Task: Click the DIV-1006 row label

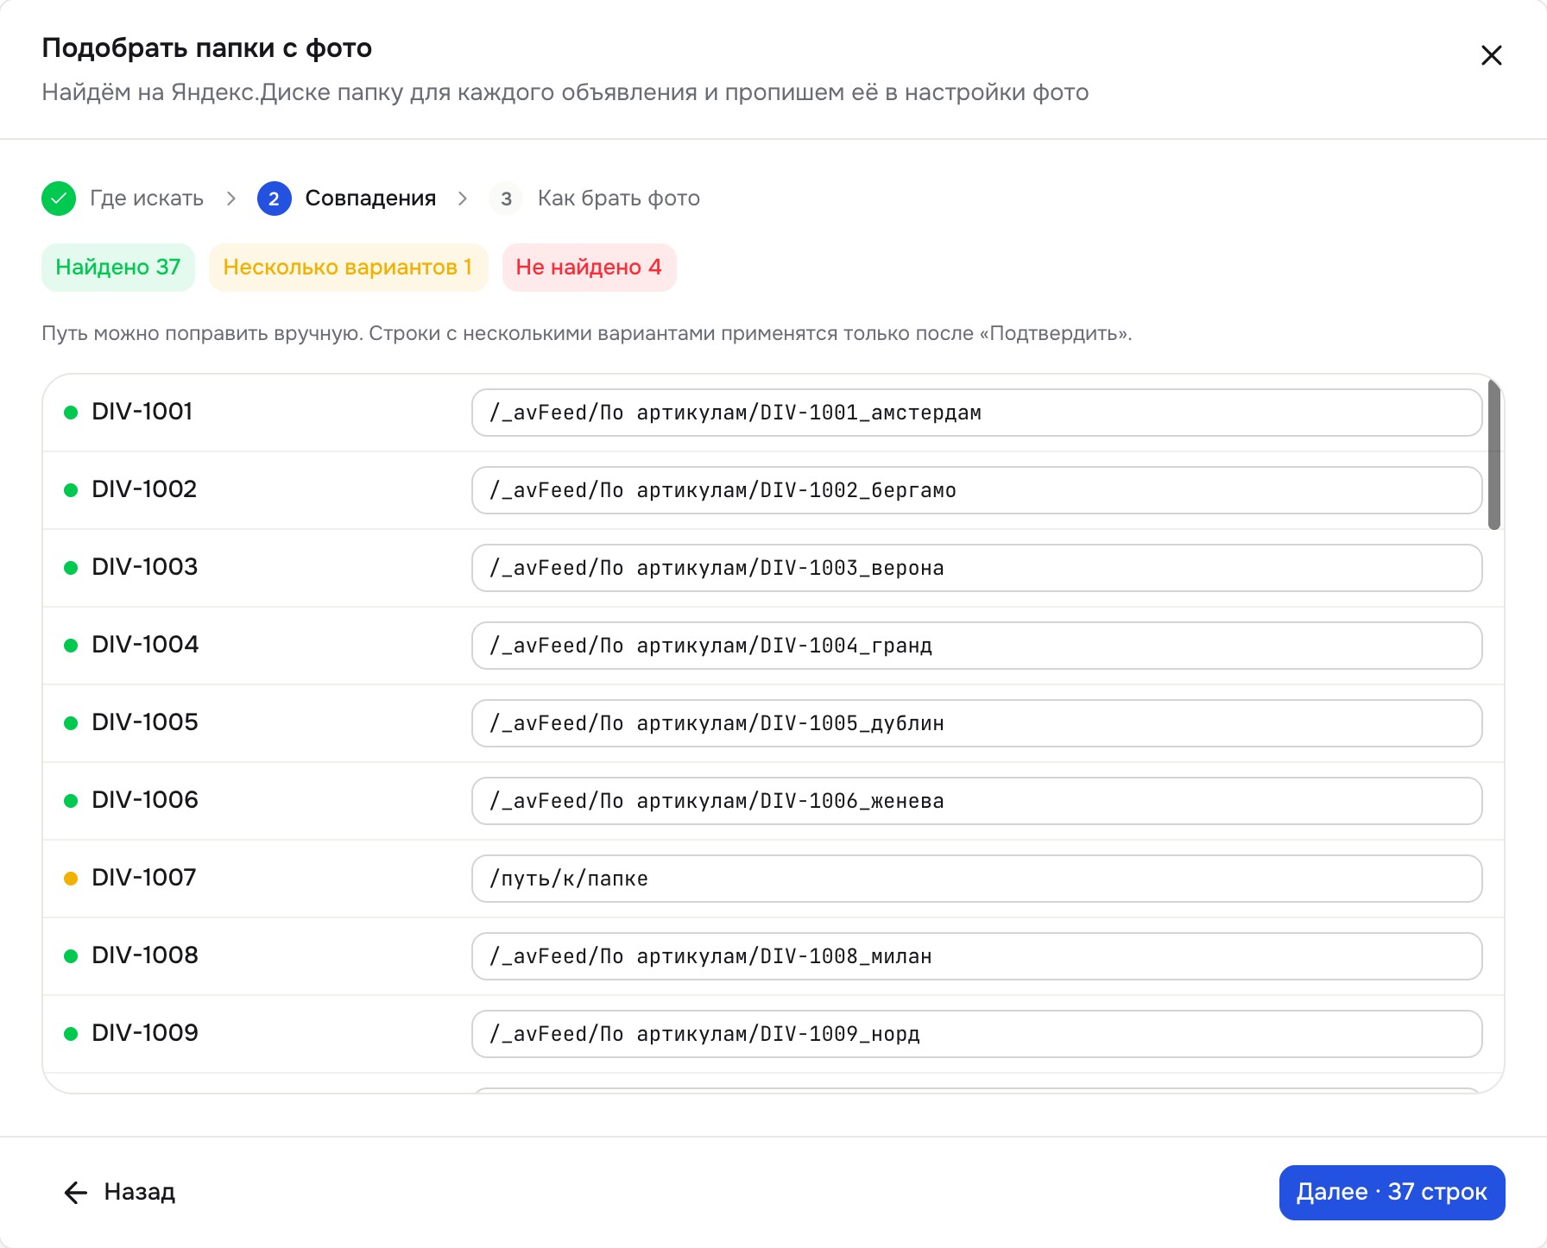Action: [145, 800]
